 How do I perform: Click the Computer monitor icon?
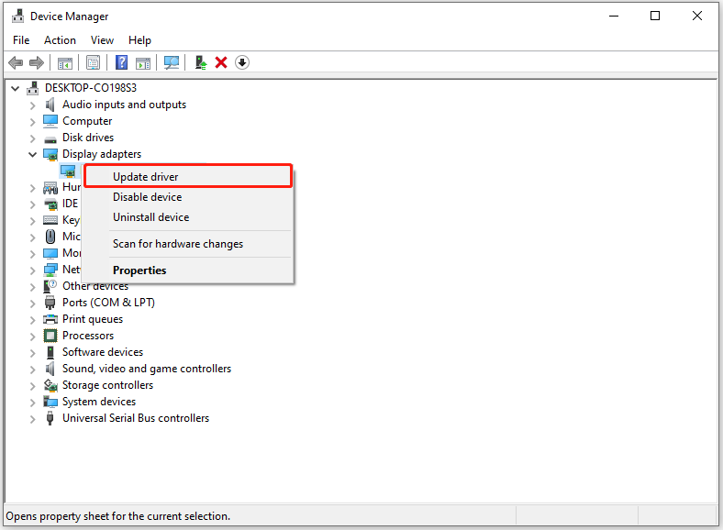pos(50,121)
